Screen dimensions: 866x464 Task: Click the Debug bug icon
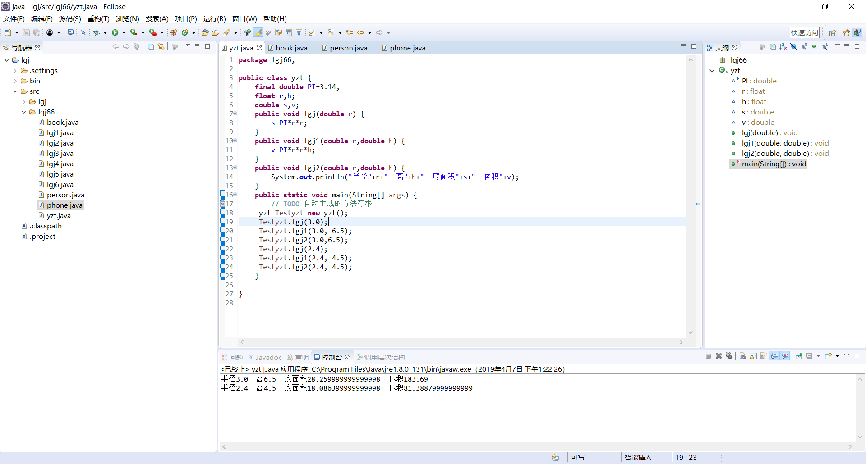96,32
